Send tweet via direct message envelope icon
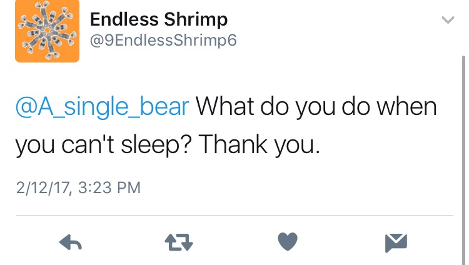469x265 pixels. click(x=396, y=242)
